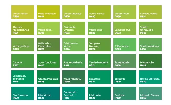This screenshot has width=171, height=105.
Task: Click the Grama Molhada P628 color
Action: (x=48, y=77)
